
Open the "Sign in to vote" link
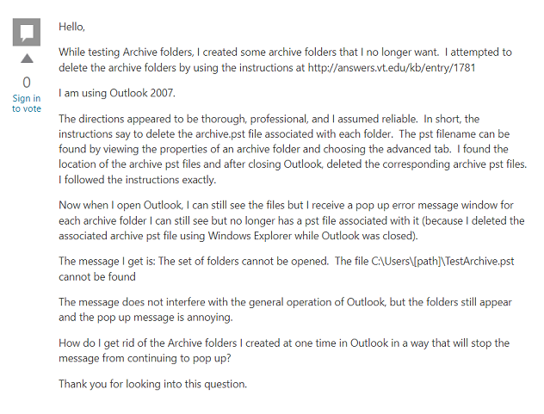click(27, 103)
